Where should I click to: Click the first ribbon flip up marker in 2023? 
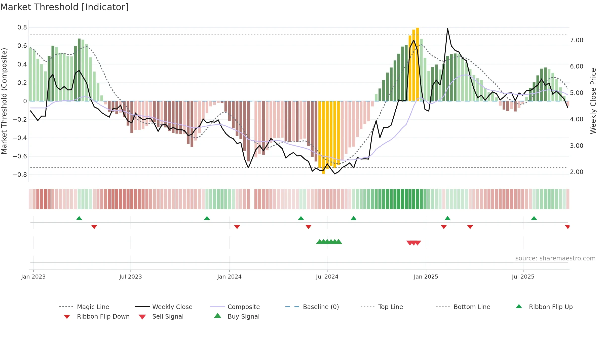pyautogui.click(x=79, y=218)
